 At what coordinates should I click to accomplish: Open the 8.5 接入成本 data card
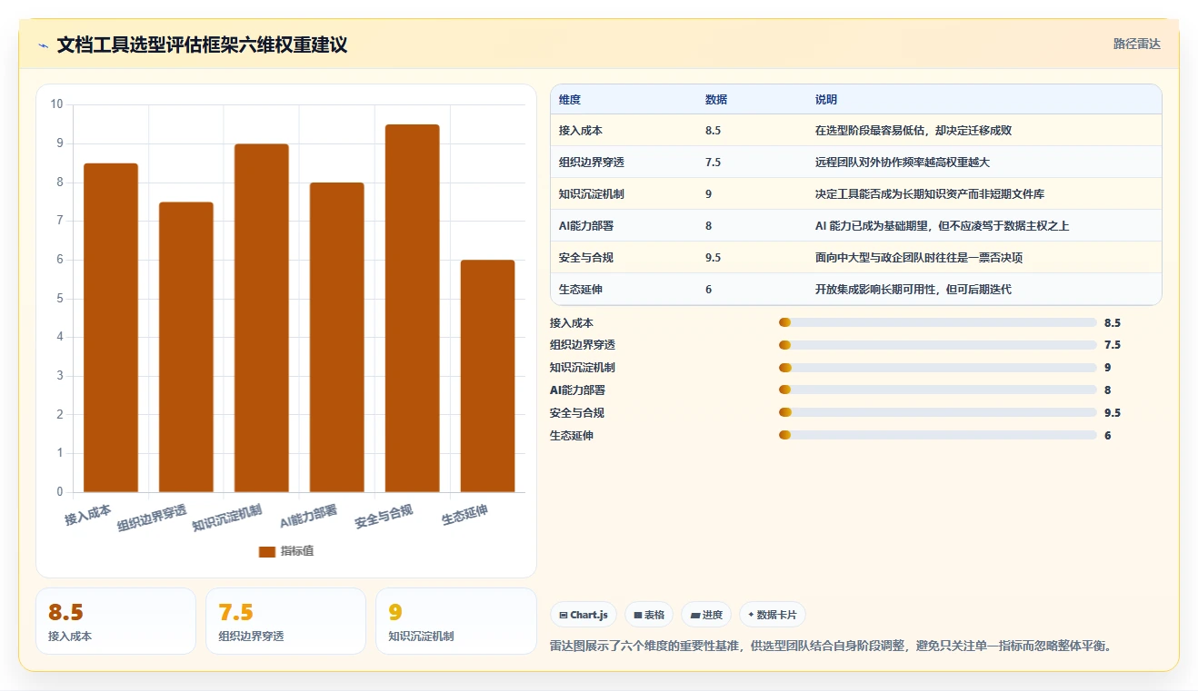(115, 621)
